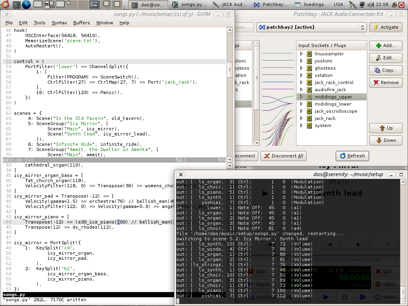Open the Buffers menu in GVIM

pos(81,23)
